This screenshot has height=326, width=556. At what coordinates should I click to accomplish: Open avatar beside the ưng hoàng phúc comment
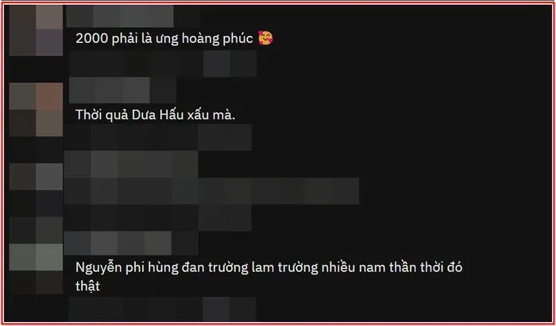pyautogui.click(x=36, y=30)
